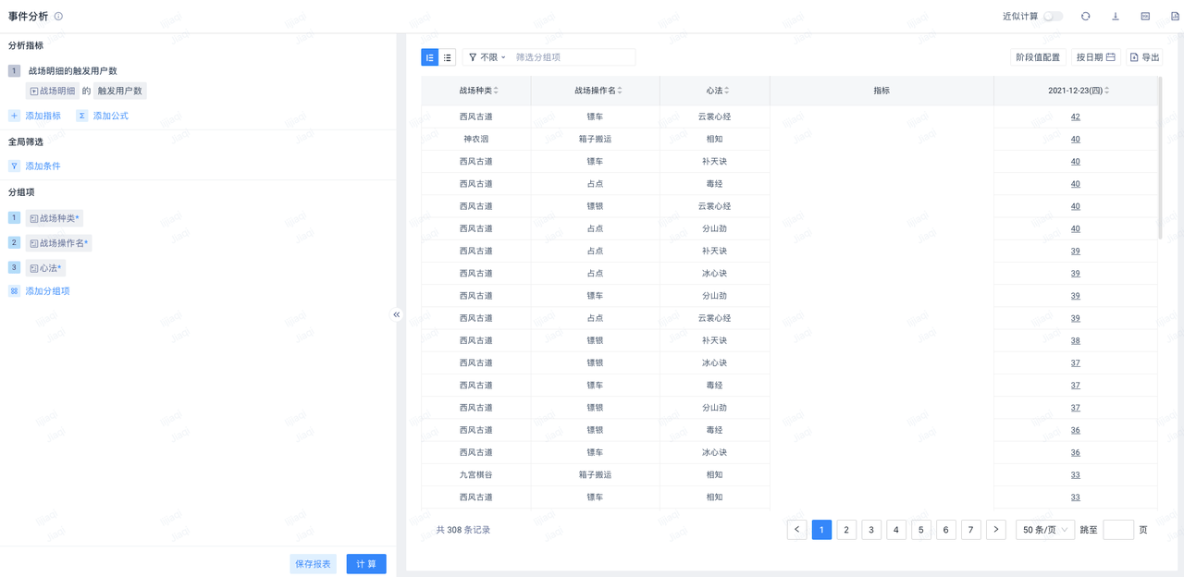Click the 筛选分组项 search field
The width and height of the screenshot is (1184, 577).
coord(572,57)
